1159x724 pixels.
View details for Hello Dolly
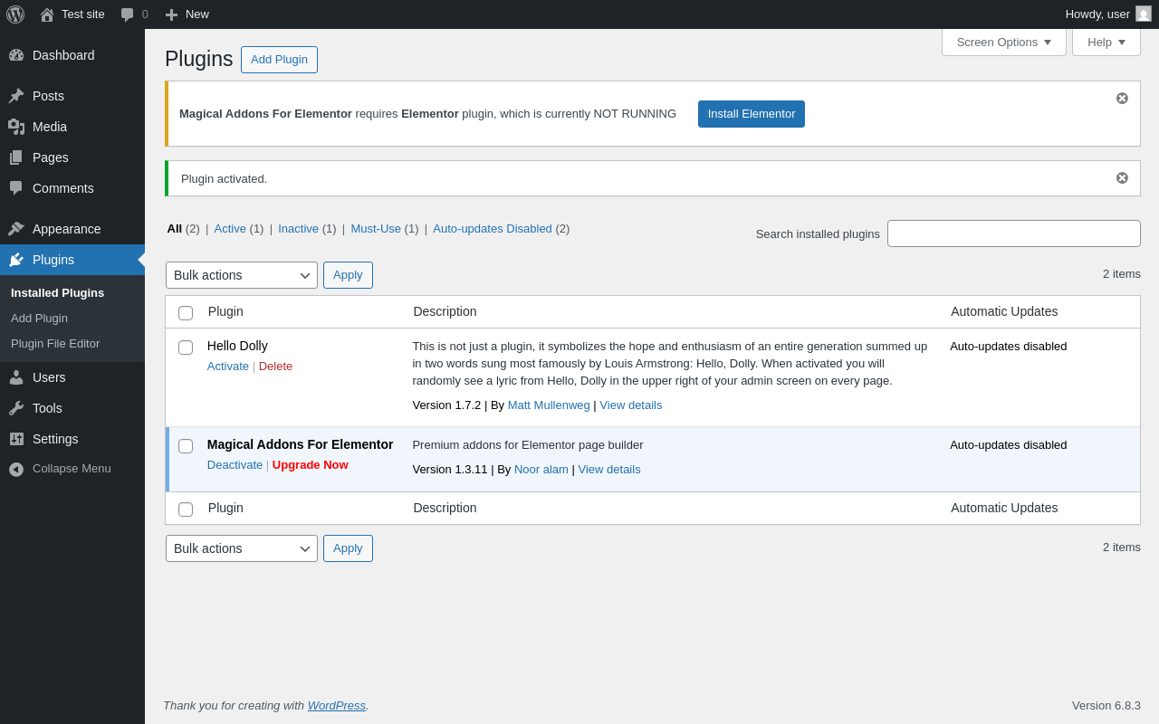point(630,405)
